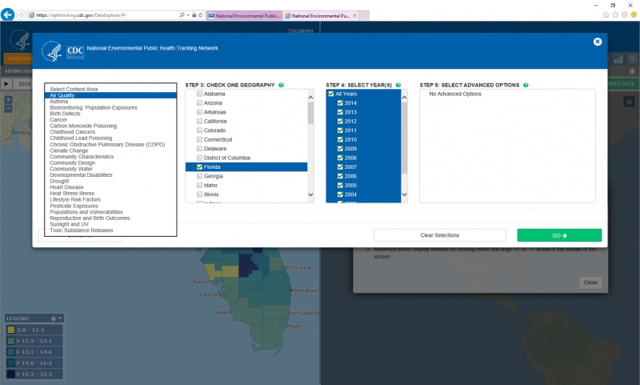The width and height of the screenshot is (640, 385).
Task: Click the browser back arrow button
Action: coord(7,15)
